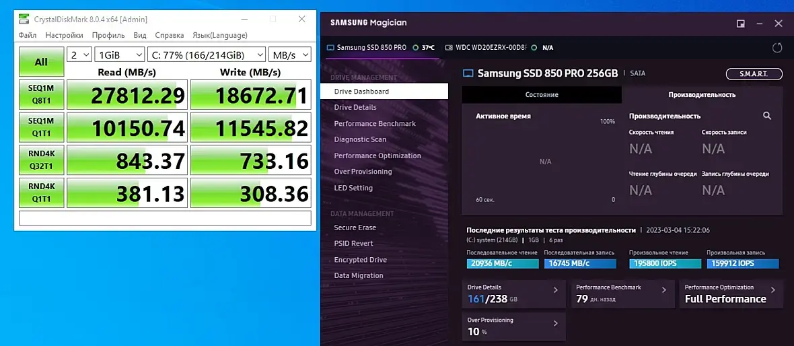Screen dimensions: 794x346
Task: Click the 843.37 read result cell
Action: point(127,160)
